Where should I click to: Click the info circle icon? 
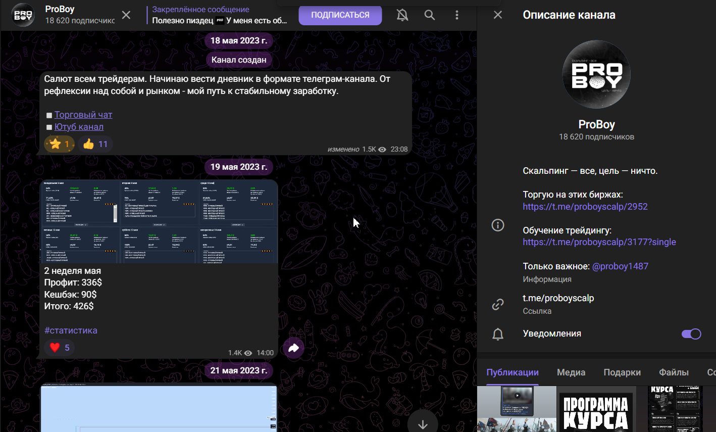[x=498, y=225]
